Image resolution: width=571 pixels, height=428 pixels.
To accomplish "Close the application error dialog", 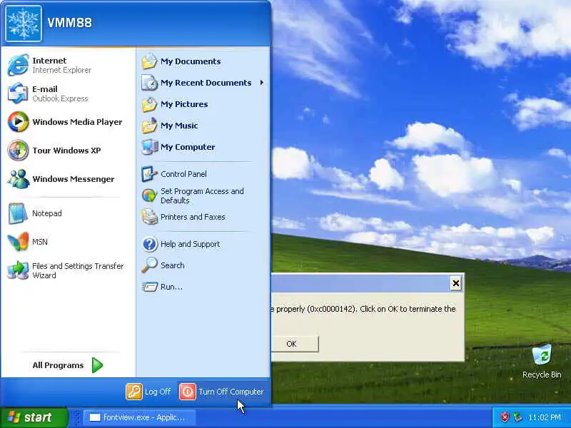I will [455, 283].
